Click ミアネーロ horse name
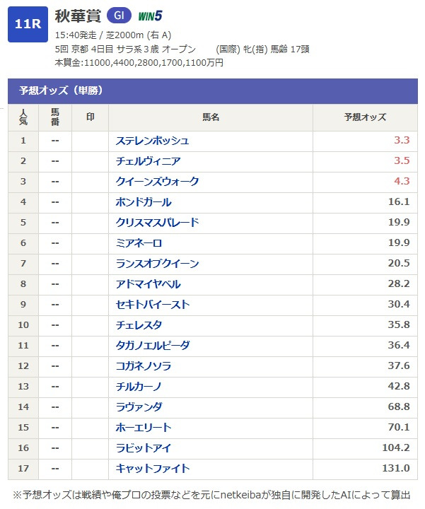 click(139, 243)
